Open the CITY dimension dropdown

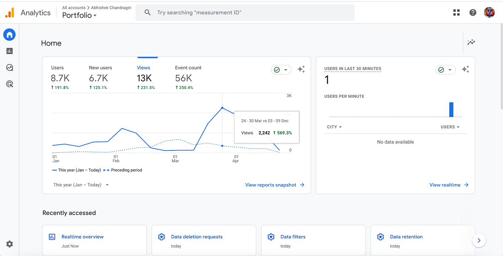coord(334,127)
